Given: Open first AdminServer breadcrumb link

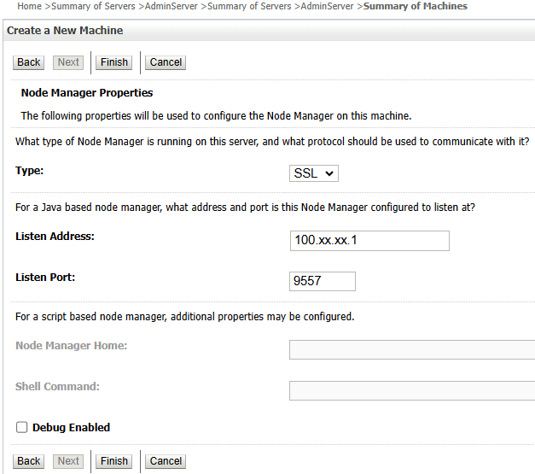Looking at the screenshot, I should (x=172, y=6).
